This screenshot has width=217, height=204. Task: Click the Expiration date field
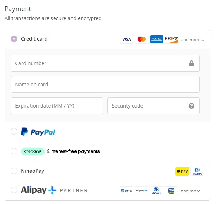(57, 106)
